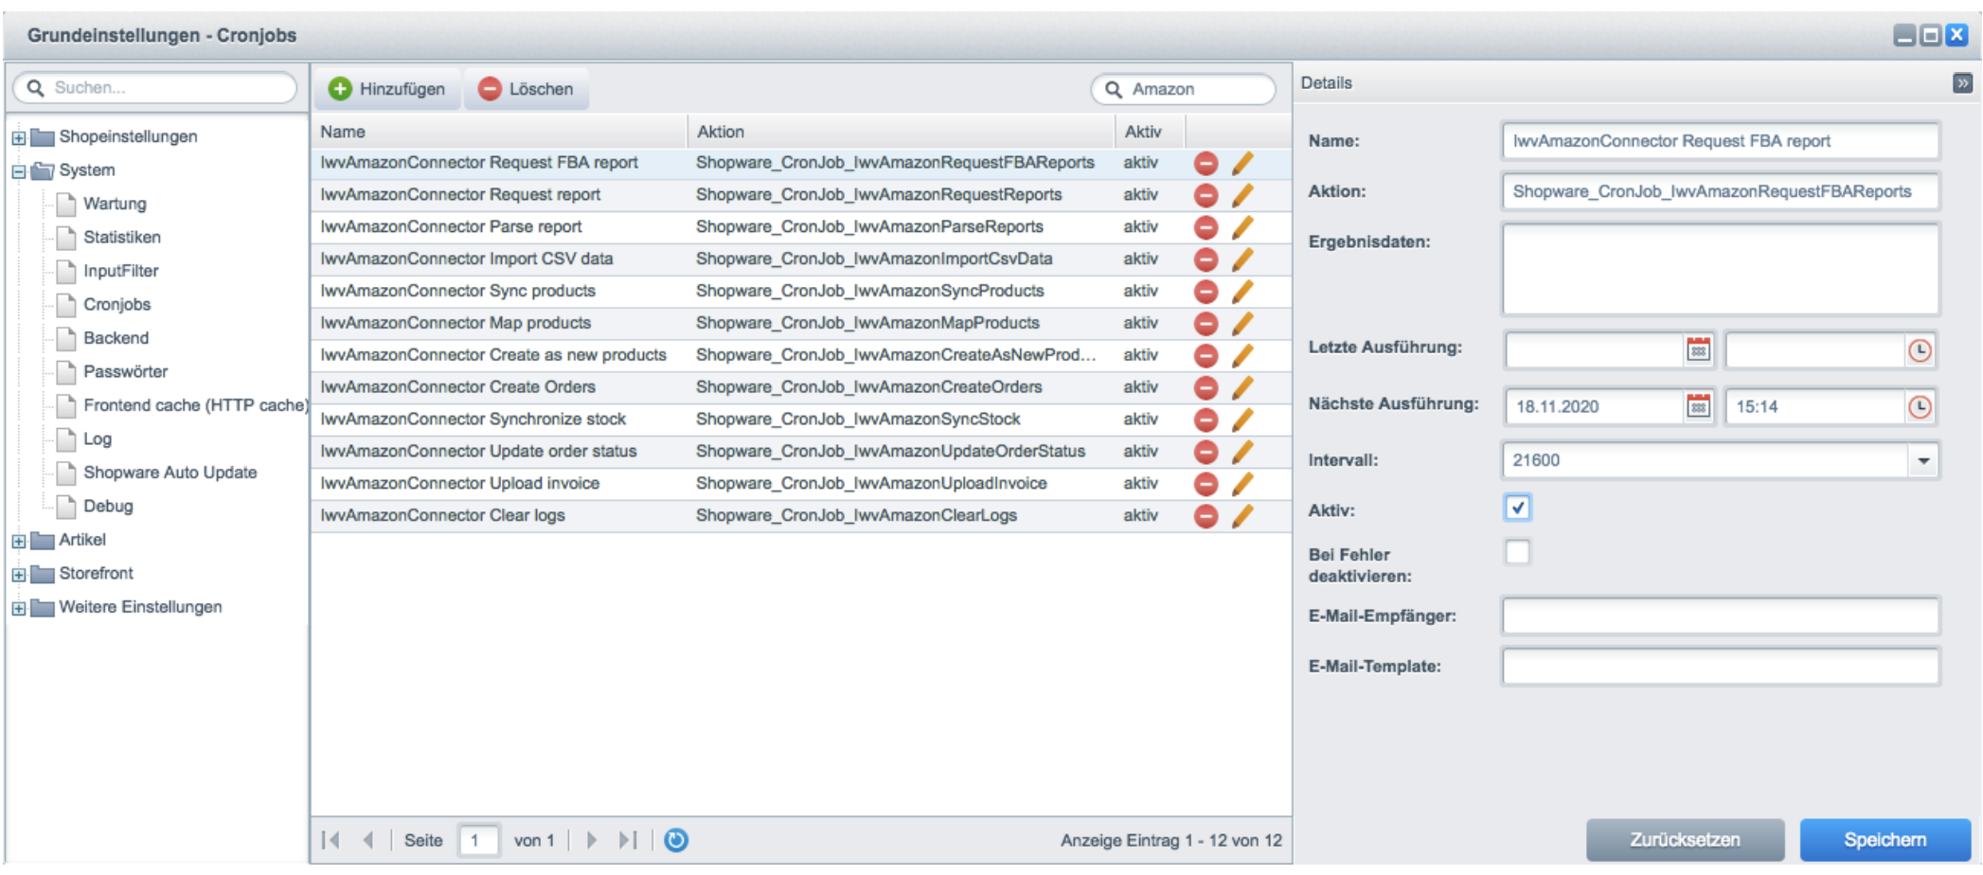Collapse the Details panel with the arrow icon

coord(1962,83)
